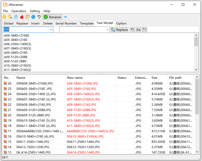
Task: Click the Replace button in Text Model
Action: [119, 30]
